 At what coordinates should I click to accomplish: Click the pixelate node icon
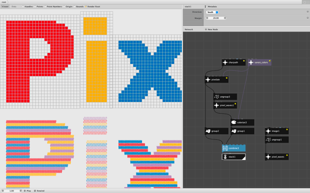208,80
